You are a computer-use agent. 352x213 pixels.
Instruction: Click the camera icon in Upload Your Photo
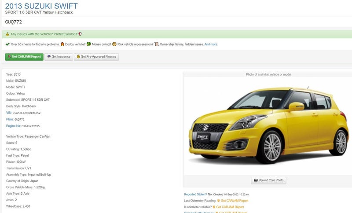[x=256, y=180]
